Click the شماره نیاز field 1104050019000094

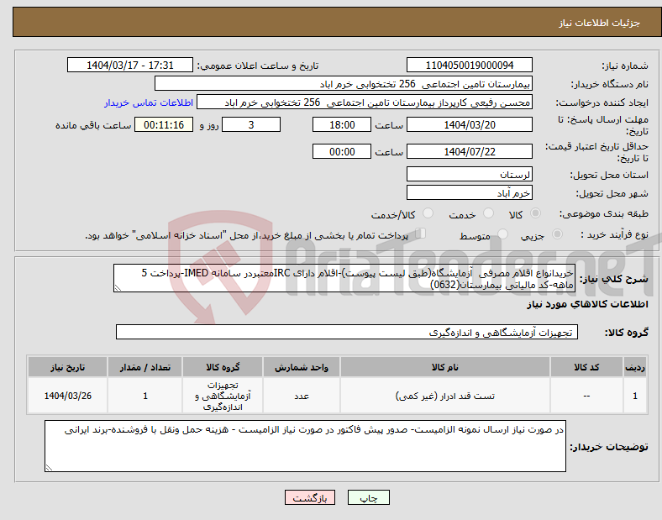pyautogui.click(x=469, y=65)
